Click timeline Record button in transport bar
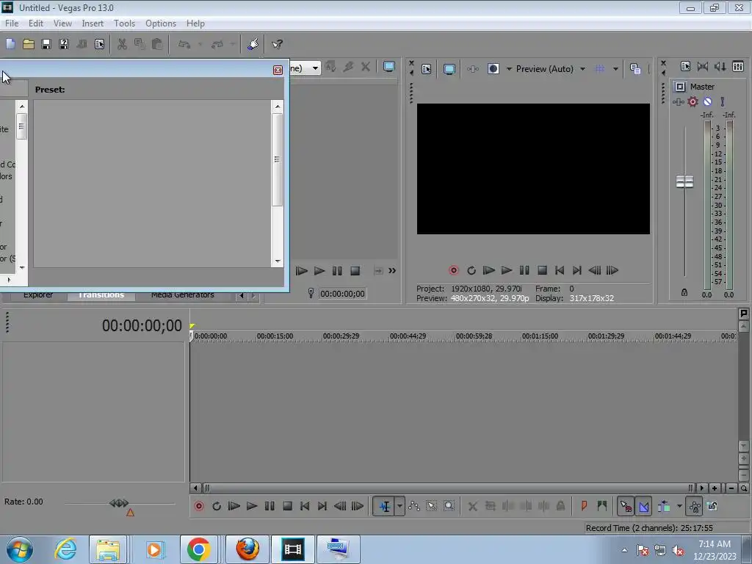 198,506
